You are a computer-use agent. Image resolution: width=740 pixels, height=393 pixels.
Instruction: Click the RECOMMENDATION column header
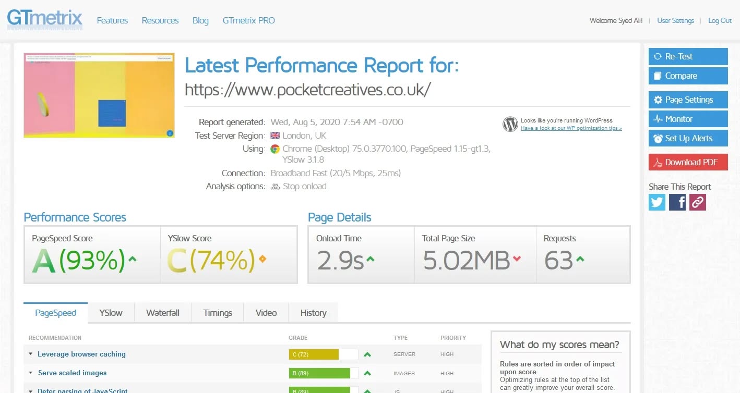click(55, 338)
